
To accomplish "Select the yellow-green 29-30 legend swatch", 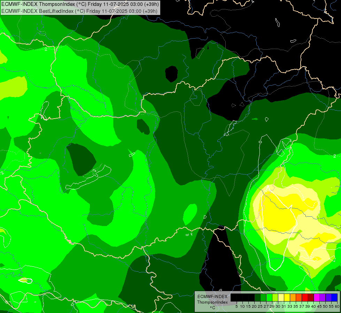I will click(275, 297).
